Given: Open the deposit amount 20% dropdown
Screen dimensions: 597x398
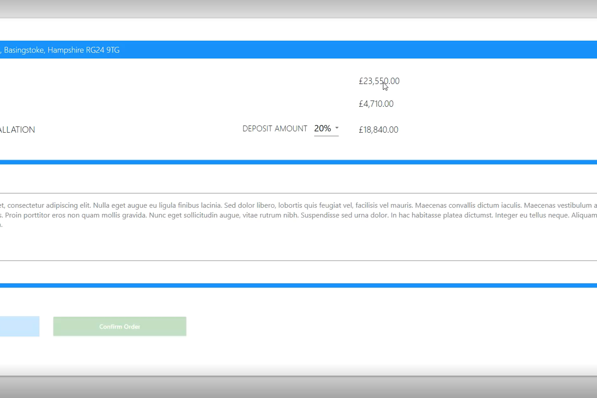Looking at the screenshot, I should click(326, 129).
